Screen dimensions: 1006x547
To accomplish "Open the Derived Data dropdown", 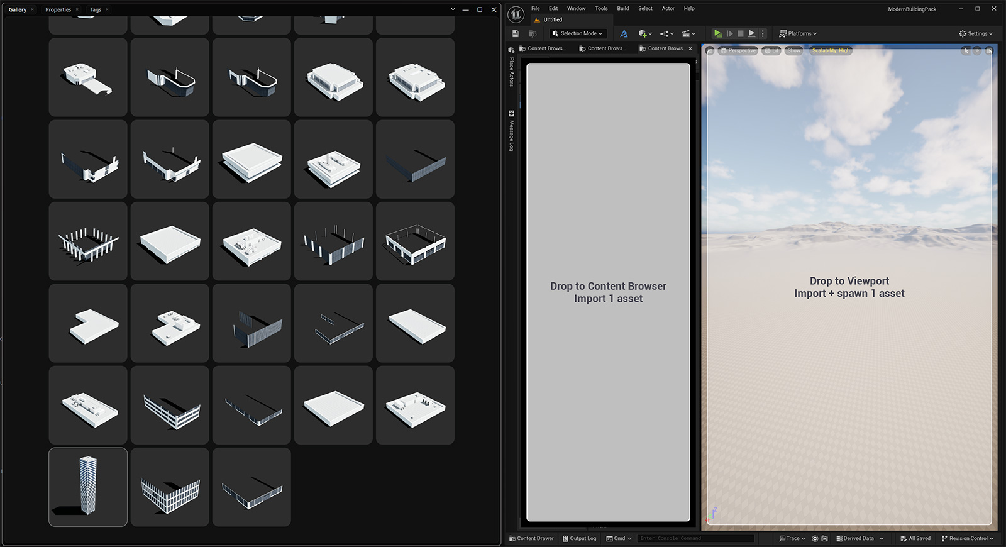I will [x=860, y=538].
